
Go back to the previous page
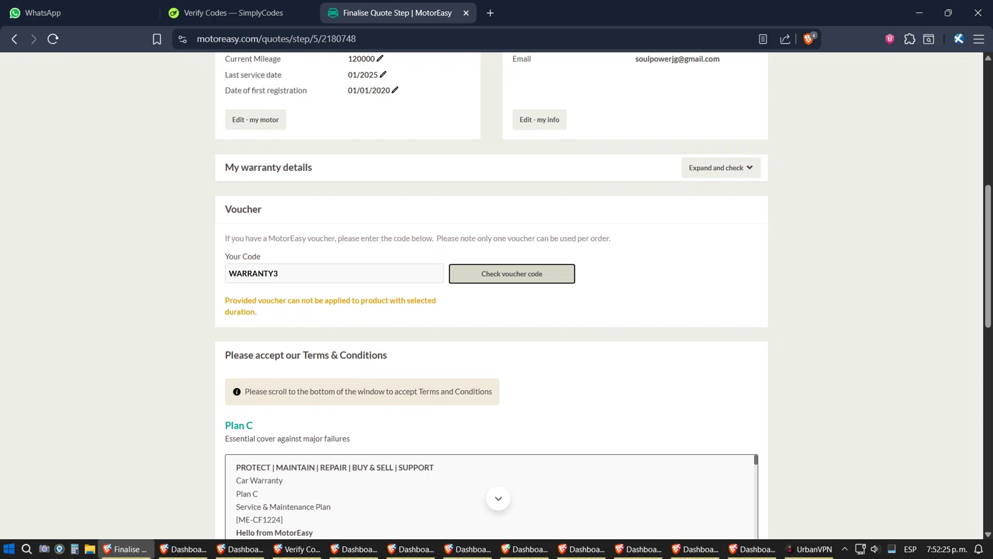pyautogui.click(x=14, y=39)
